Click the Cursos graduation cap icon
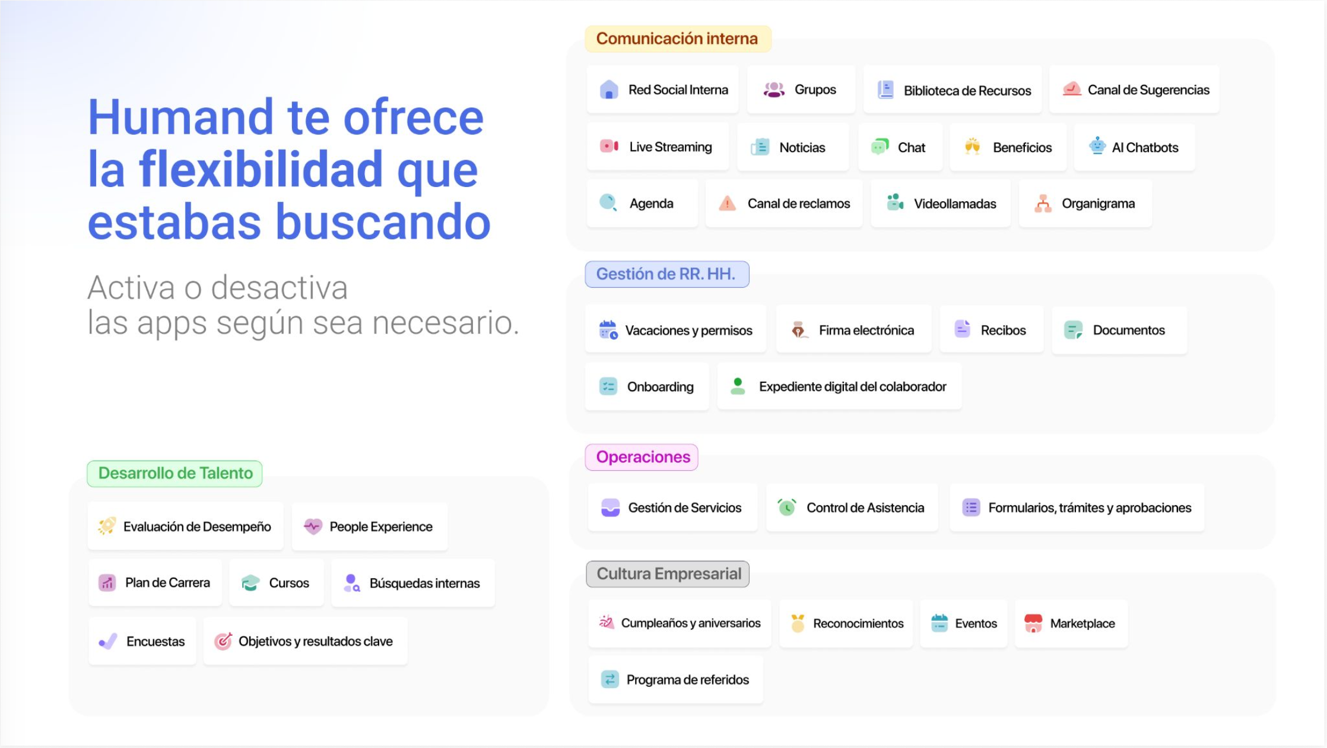The image size is (1327, 748). (x=250, y=583)
